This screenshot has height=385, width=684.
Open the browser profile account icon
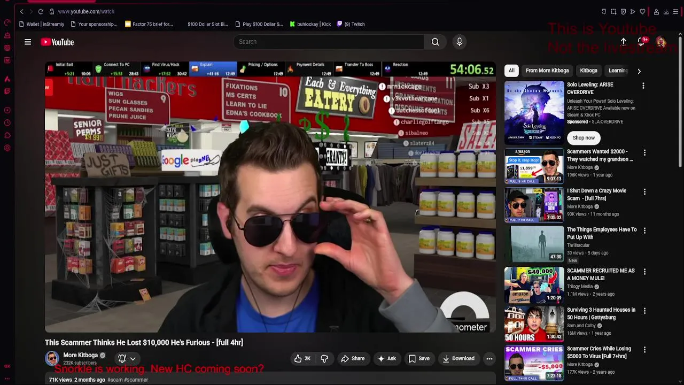656,11
